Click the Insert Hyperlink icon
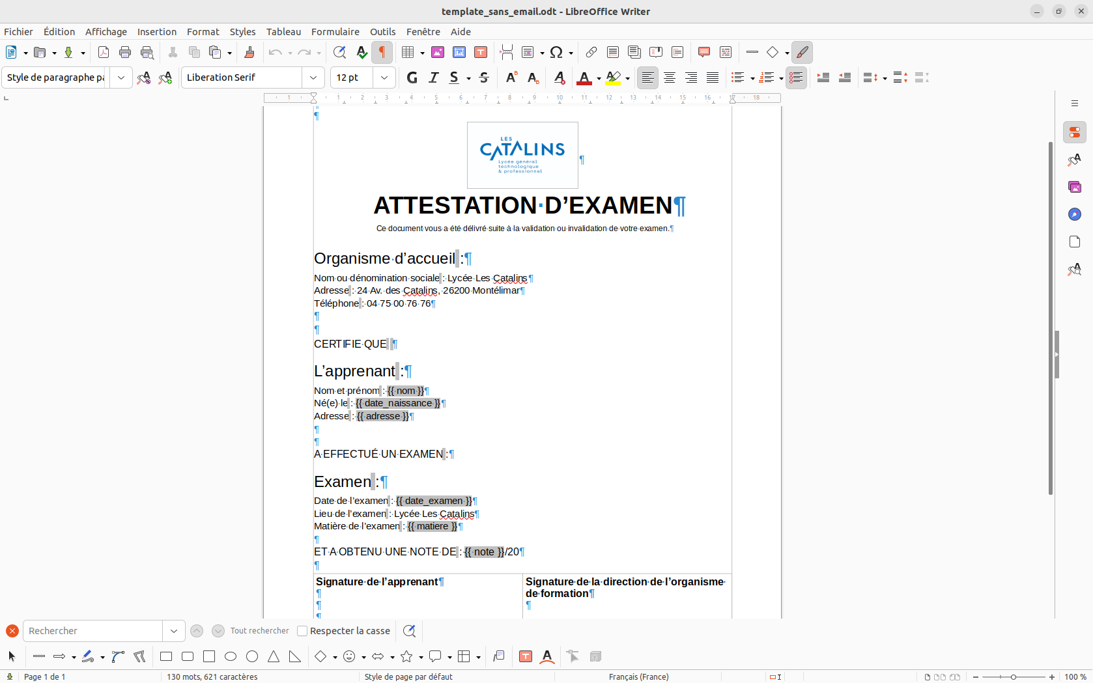The height and width of the screenshot is (683, 1093). click(x=591, y=52)
